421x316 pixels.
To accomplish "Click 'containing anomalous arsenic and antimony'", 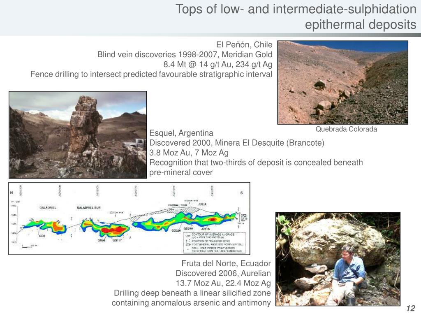I will [x=191, y=303].
